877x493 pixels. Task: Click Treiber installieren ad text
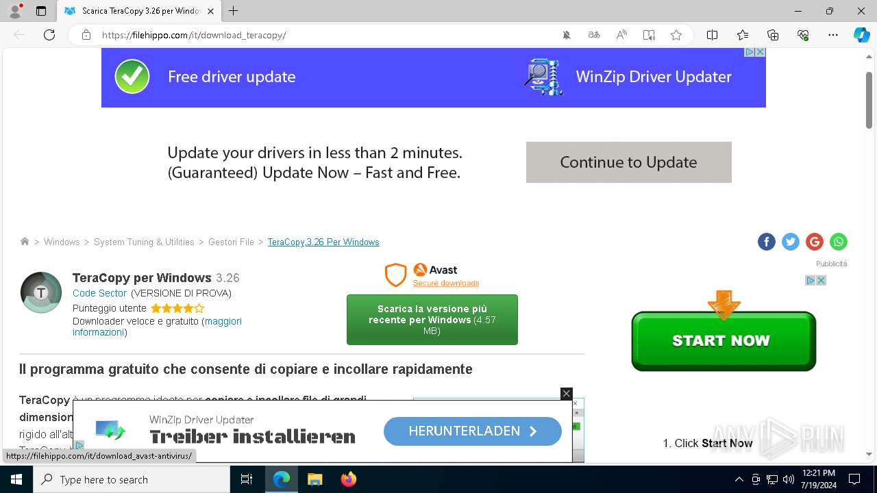[x=252, y=437]
